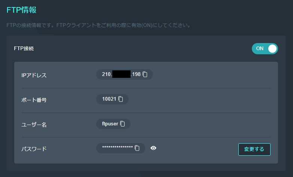
Task: Click the FTP接続 label text
Action: 24,48
